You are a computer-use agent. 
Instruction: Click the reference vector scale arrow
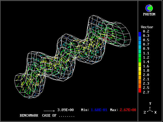pos(49,111)
